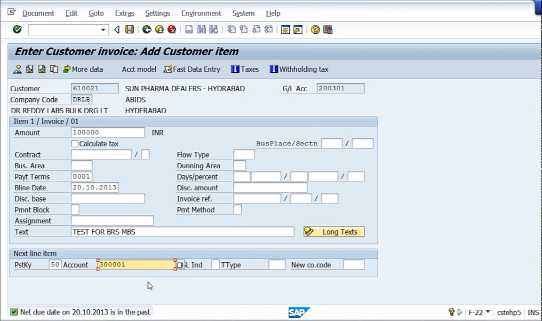542x321 pixels.
Task: Click the Long Texts button
Action: coord(334,232)
